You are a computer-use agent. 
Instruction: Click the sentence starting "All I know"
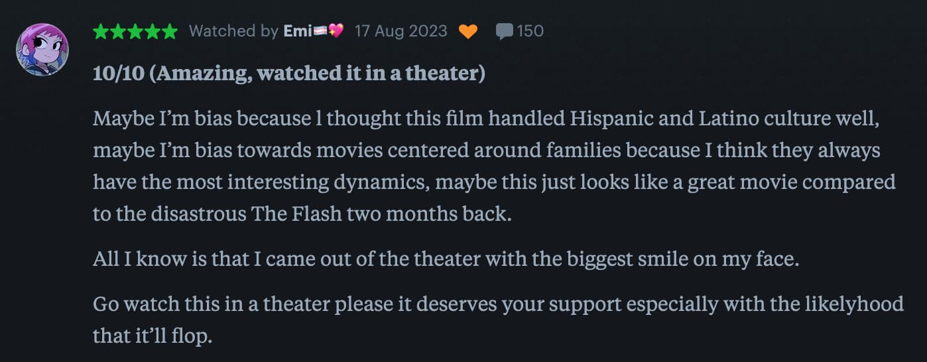(x=446, y=259)
